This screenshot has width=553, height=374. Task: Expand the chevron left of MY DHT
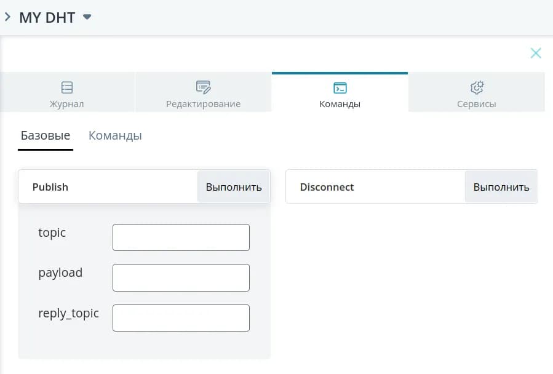7,17
